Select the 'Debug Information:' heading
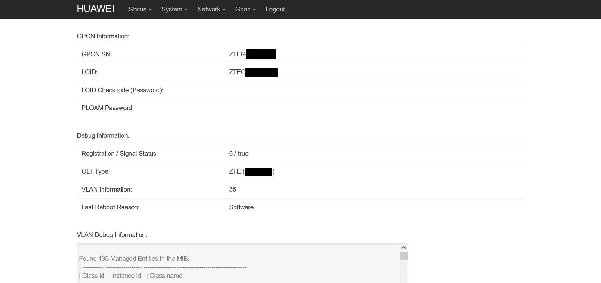Viewport: 601px width, 283px height. click(103, 135)
